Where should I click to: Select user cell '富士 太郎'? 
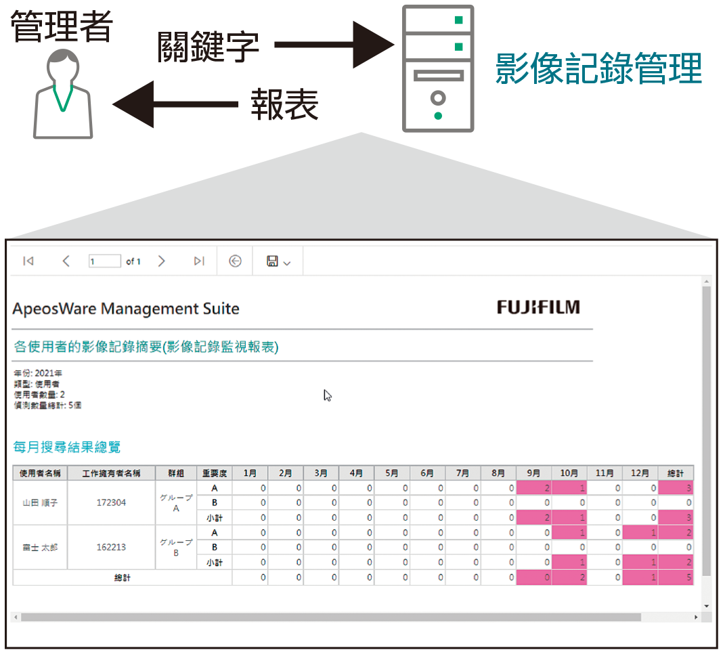click(40, 548)
